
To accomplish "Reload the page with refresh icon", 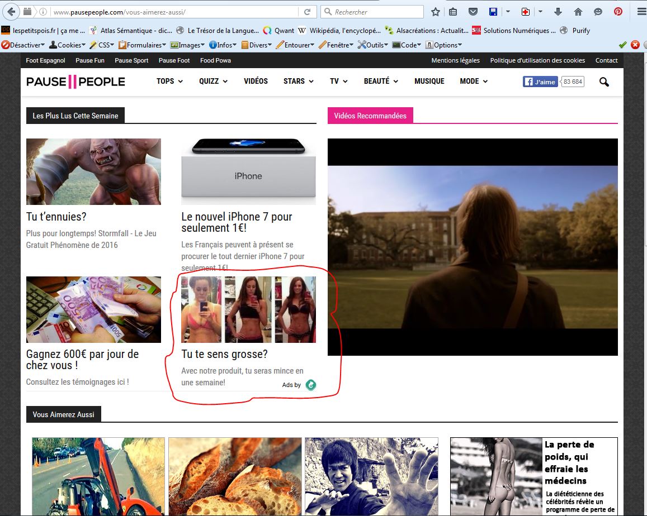I will 307,12.
